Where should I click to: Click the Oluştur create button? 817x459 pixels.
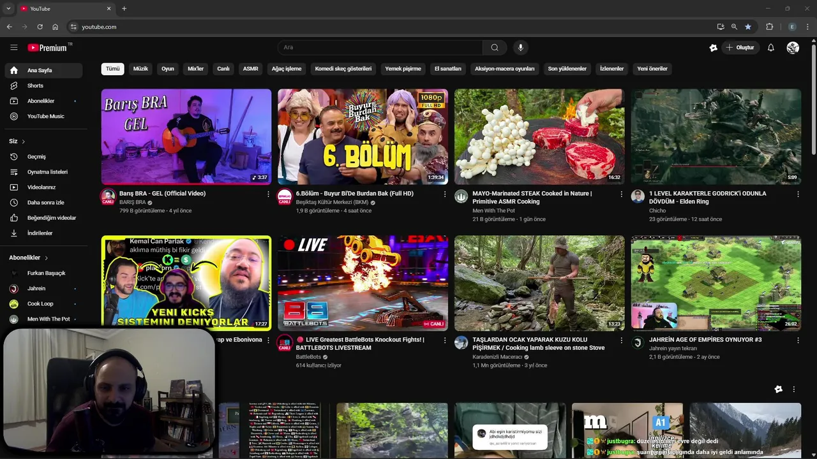coord(740,47)
